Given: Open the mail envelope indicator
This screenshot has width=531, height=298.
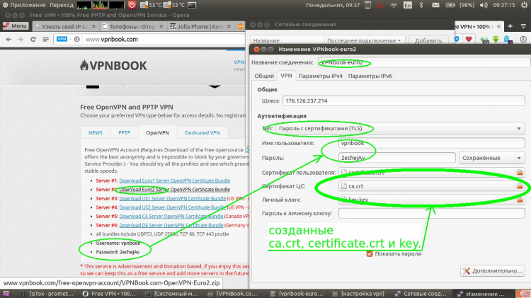Looking at the screenshot, I should tap(435, 5).
